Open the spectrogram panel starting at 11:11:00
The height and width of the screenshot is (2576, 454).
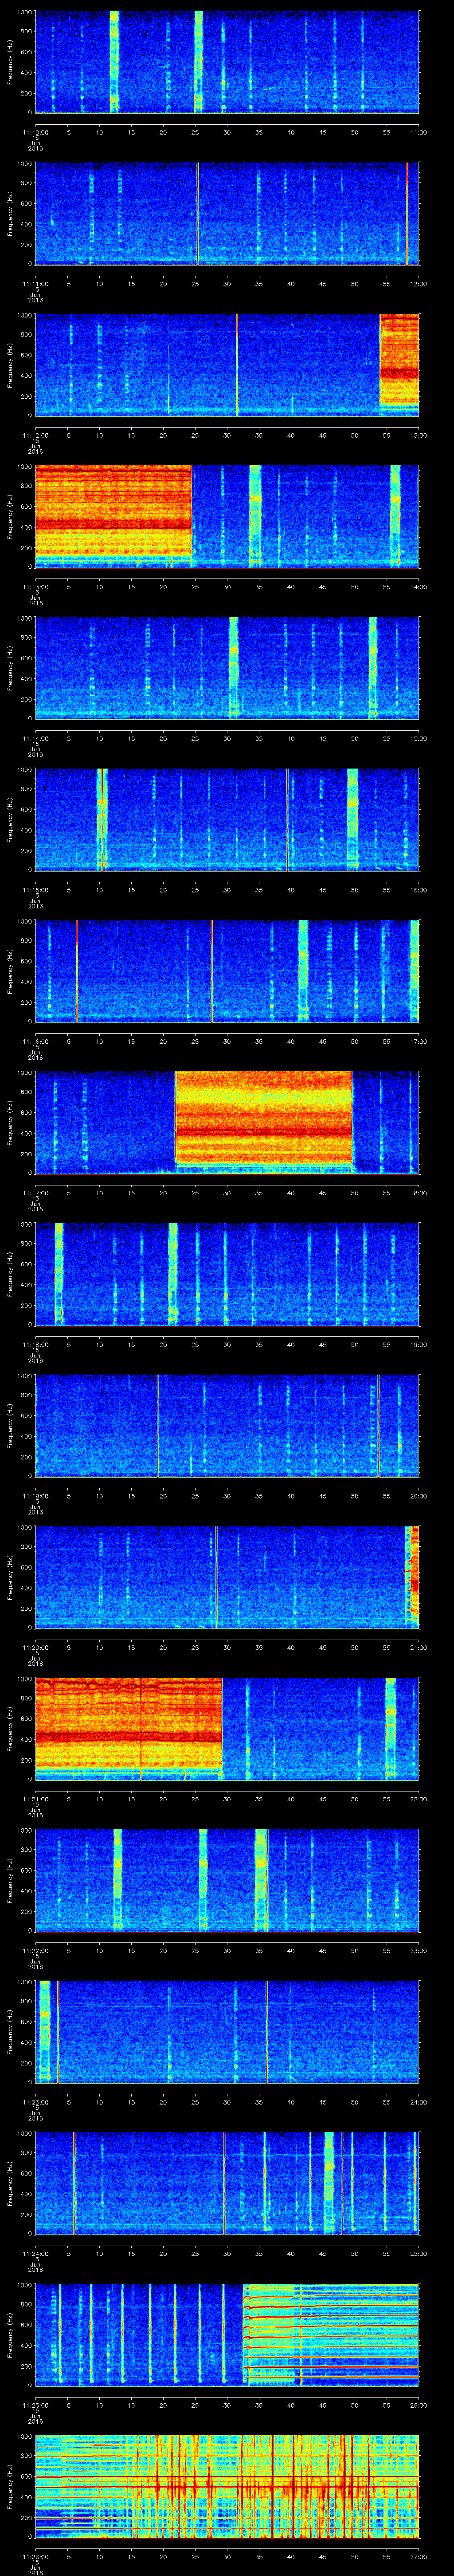(227, 213)
